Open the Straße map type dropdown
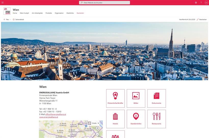Viewport: 209px width, 138px height. point(96,123)
